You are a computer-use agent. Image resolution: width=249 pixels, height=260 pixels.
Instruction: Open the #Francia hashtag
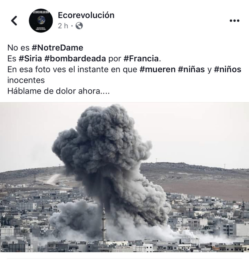(x=141, y=59)
